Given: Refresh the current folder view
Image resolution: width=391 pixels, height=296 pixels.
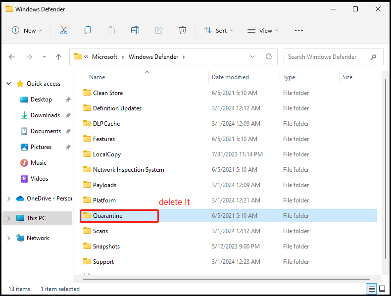Looking at the screenshot, I should (x=269, y=56).
